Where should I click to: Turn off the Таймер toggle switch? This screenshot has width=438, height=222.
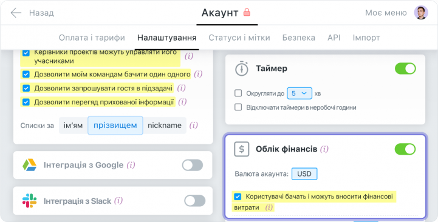(x=405, y=69)
